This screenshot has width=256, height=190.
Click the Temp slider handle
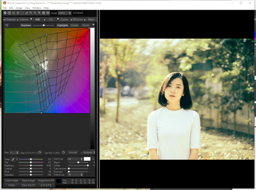click(x=31, y=159)
